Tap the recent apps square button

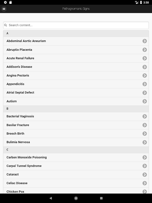(101, 198)
